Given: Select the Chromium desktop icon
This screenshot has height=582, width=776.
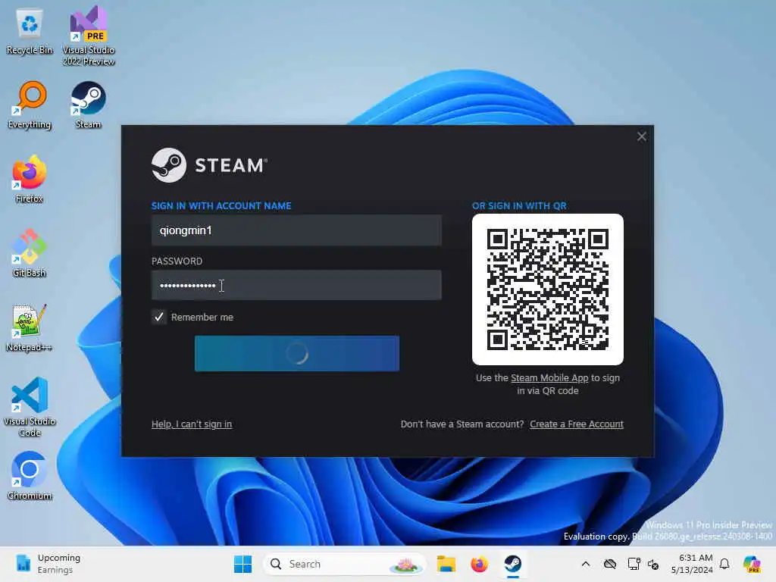Looking at the screenshot, I should tap(30, 476).
